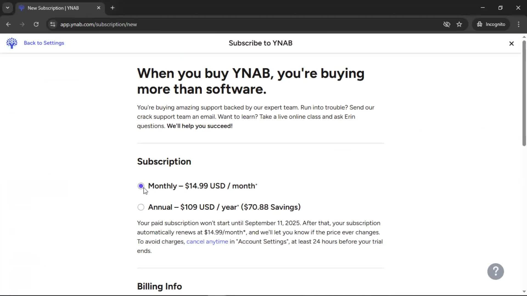Restore down the browser window
The width and height of the screenshot is (527, 296).
[x=500, y=8]
